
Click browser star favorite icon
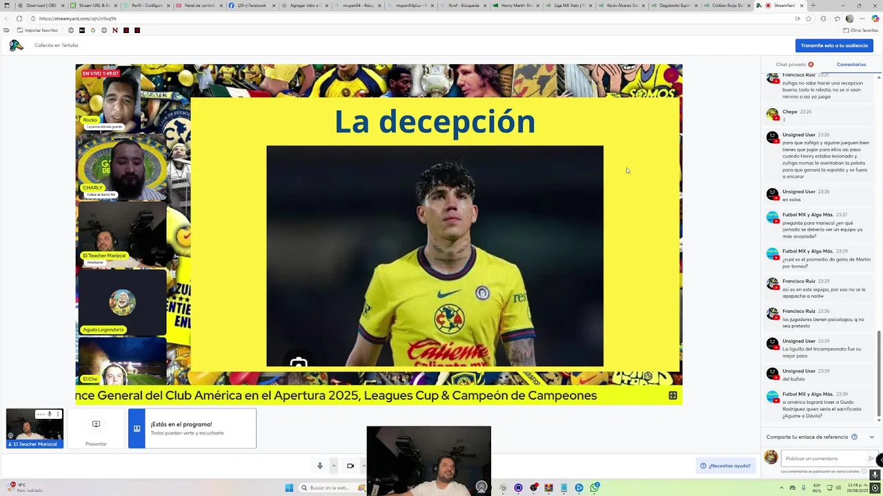pyautogui.click(x=808, y=19)
